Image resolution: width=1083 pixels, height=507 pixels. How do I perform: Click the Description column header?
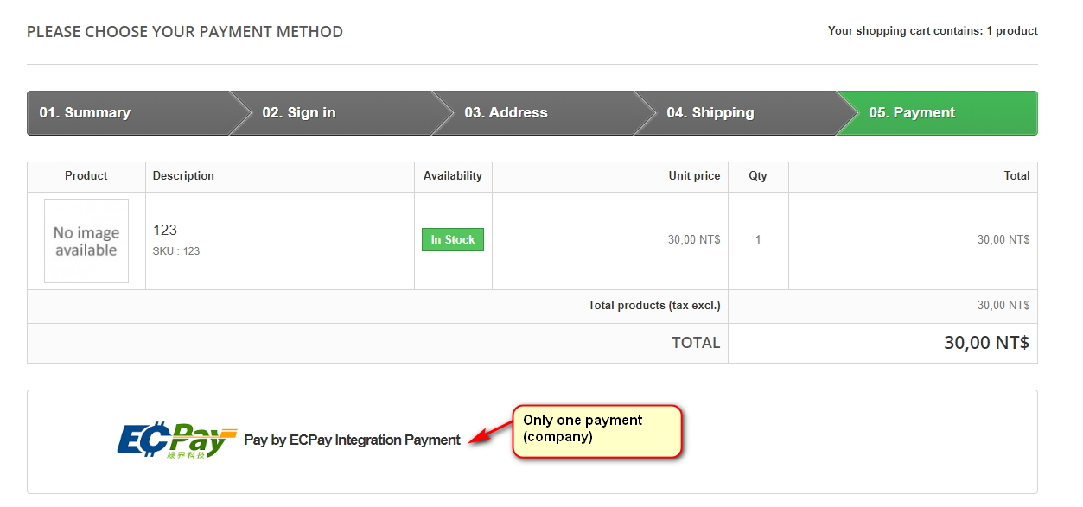click(183, 175)
